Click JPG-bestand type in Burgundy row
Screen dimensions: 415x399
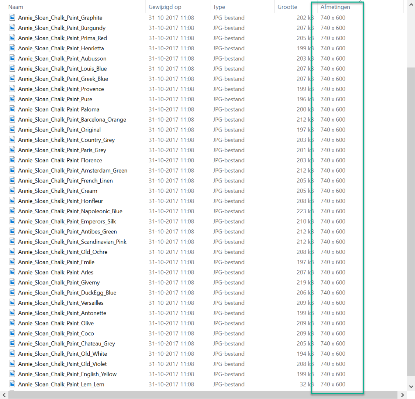point(229,28)
